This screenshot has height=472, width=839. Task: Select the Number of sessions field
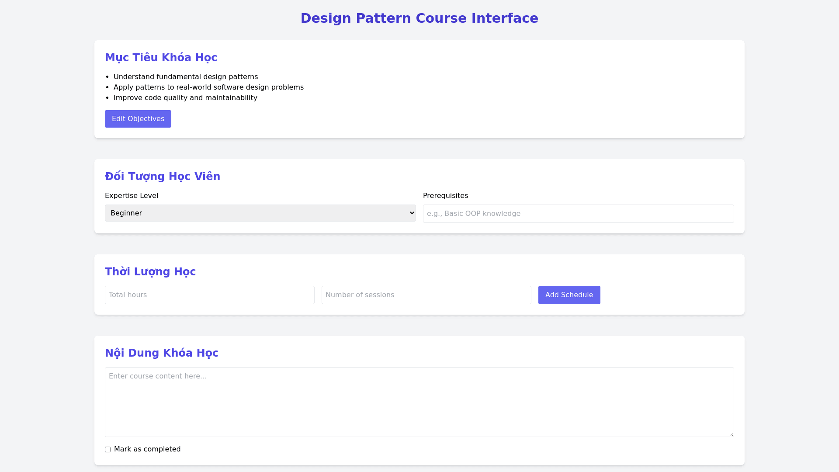[x=426, y=295]
